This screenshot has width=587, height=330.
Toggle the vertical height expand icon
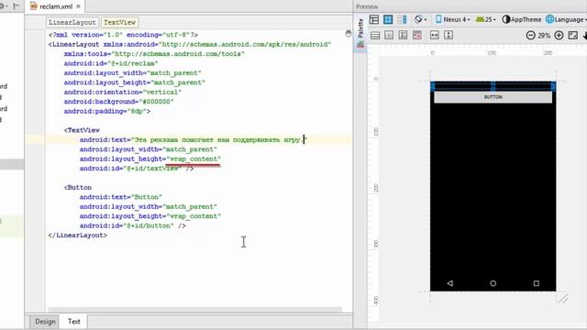[449, 35]
